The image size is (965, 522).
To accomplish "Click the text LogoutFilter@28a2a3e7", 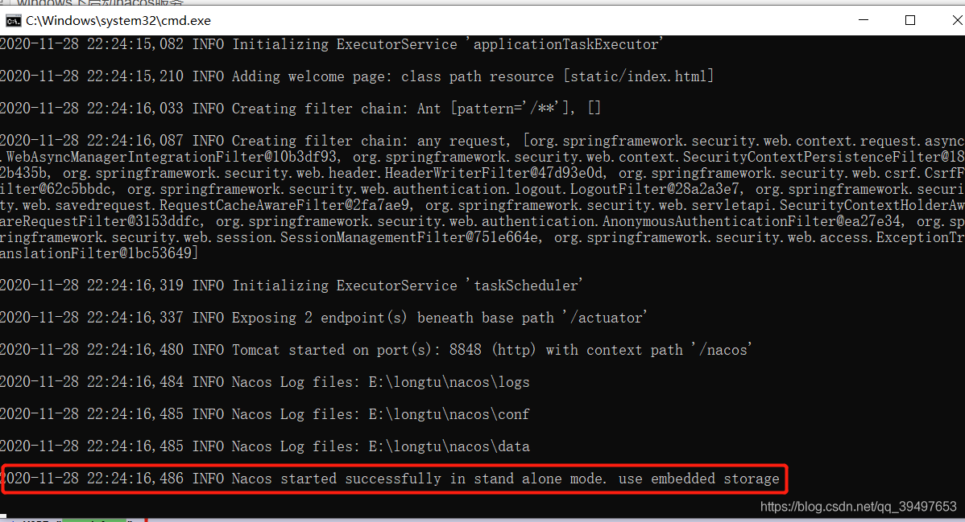I will coord(656,189).
